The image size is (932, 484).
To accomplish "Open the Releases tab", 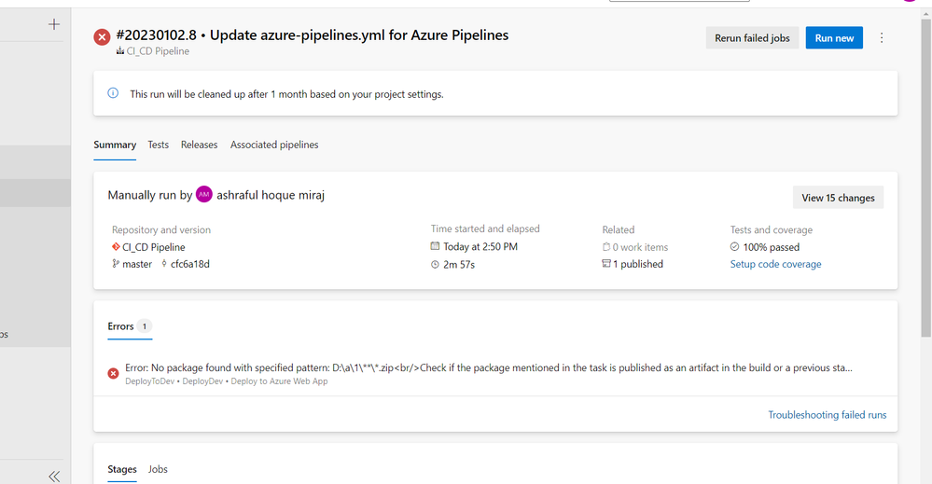I will [199, 145].
